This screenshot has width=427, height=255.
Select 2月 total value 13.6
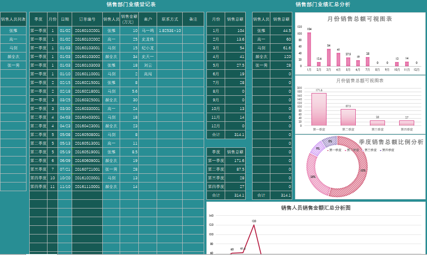tap(235, 39)
